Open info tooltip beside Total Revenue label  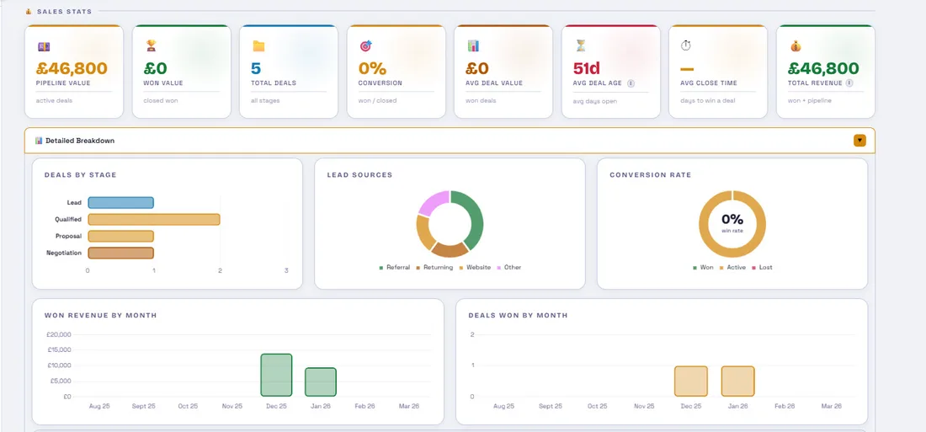(x=849, y=83)
